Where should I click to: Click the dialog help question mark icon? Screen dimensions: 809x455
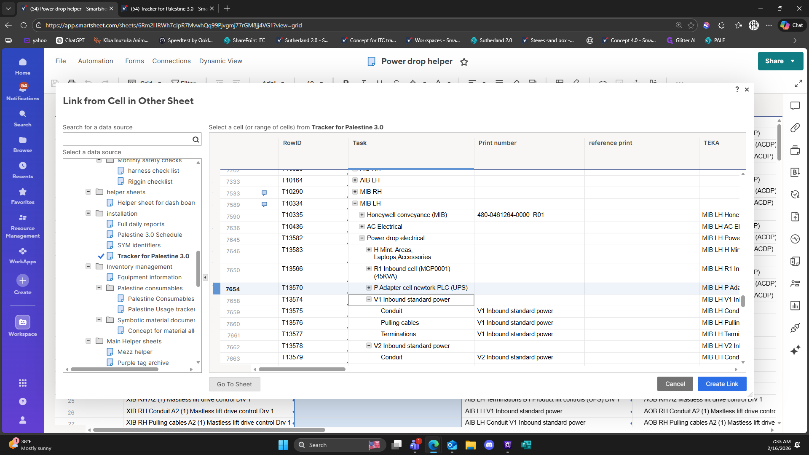[x=737, y=89]
